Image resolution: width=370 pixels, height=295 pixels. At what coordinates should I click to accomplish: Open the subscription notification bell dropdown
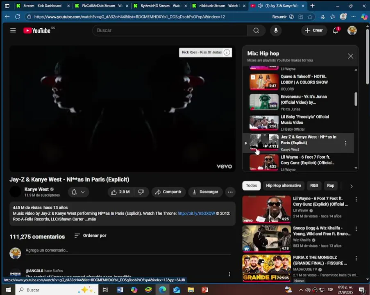(x=78, y=192)
